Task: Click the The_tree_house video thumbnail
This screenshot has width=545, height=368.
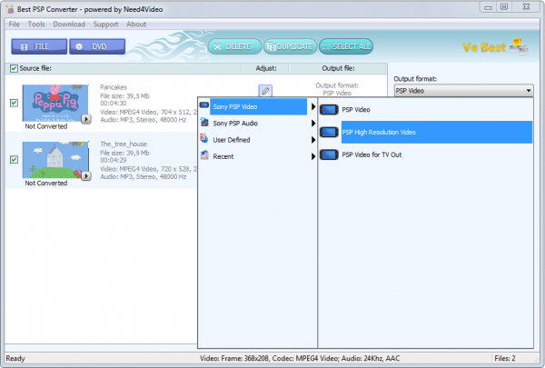Action: (x=55, y=160)
